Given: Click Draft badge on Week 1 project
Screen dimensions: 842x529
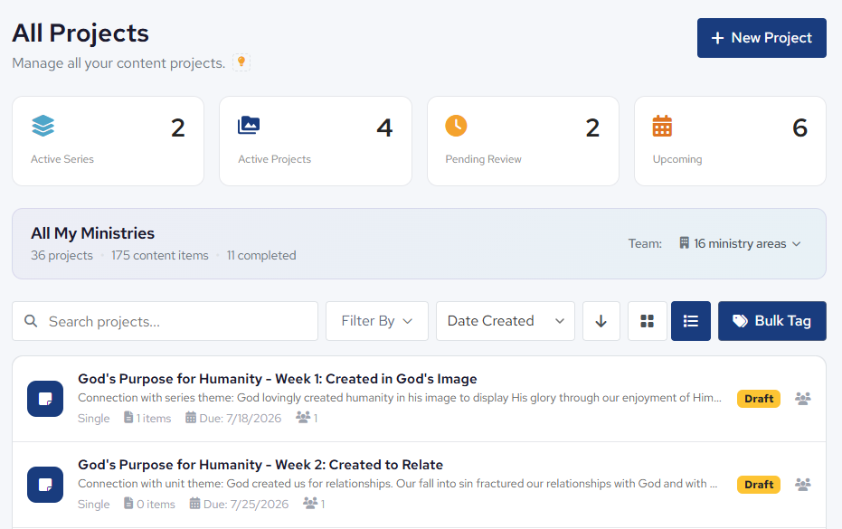Looking at the screenshot, I should [x=759, y=399].
